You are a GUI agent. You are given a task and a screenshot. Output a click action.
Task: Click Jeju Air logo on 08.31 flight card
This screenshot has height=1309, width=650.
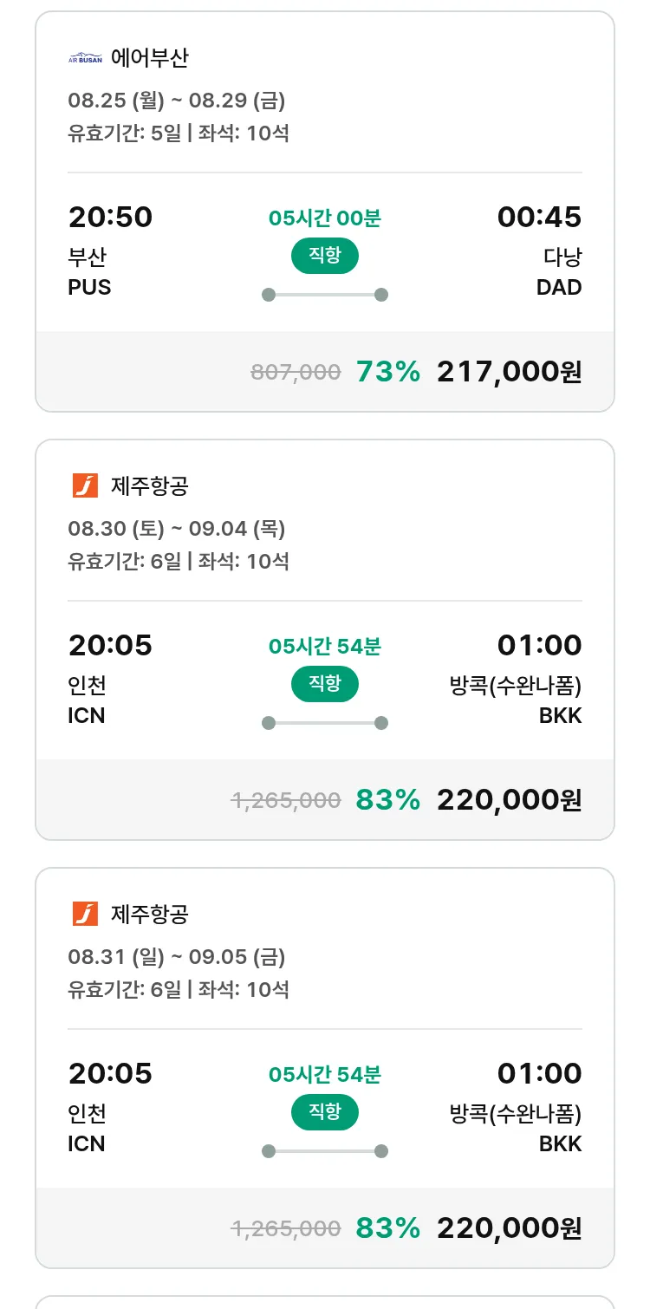click(x=85, y=915)
